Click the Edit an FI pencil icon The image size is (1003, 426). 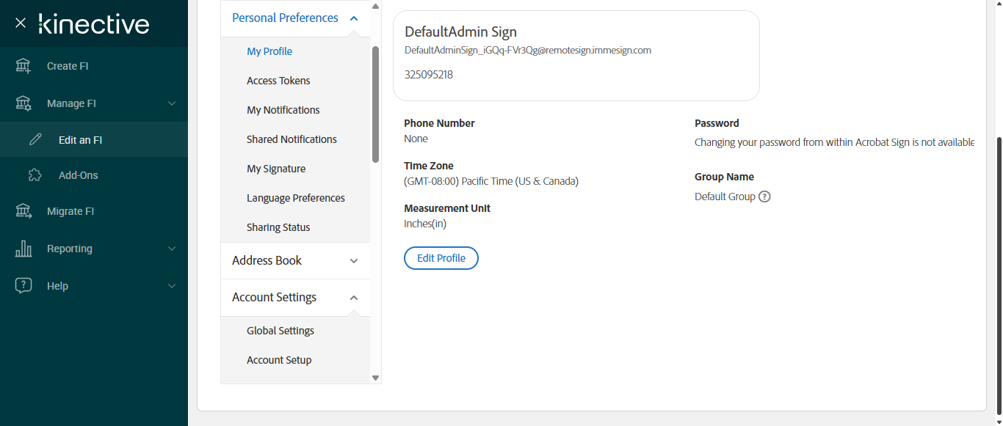35,139
